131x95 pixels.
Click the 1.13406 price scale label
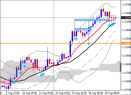coord(126,13)
